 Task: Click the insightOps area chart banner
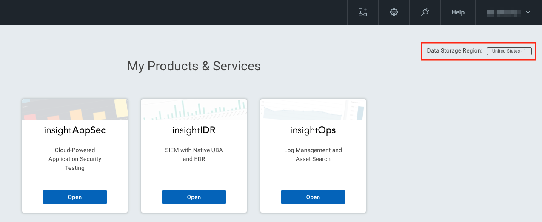point(313,110)
